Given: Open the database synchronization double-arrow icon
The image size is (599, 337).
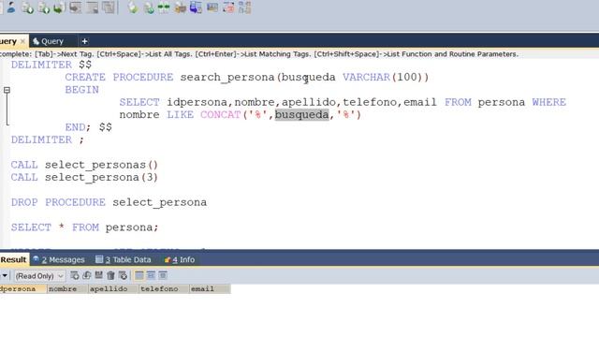Looking at the screenshot, I should tap(164, 7).
